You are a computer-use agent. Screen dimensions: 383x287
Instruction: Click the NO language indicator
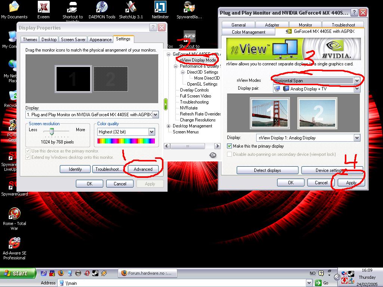click(312, 273)
